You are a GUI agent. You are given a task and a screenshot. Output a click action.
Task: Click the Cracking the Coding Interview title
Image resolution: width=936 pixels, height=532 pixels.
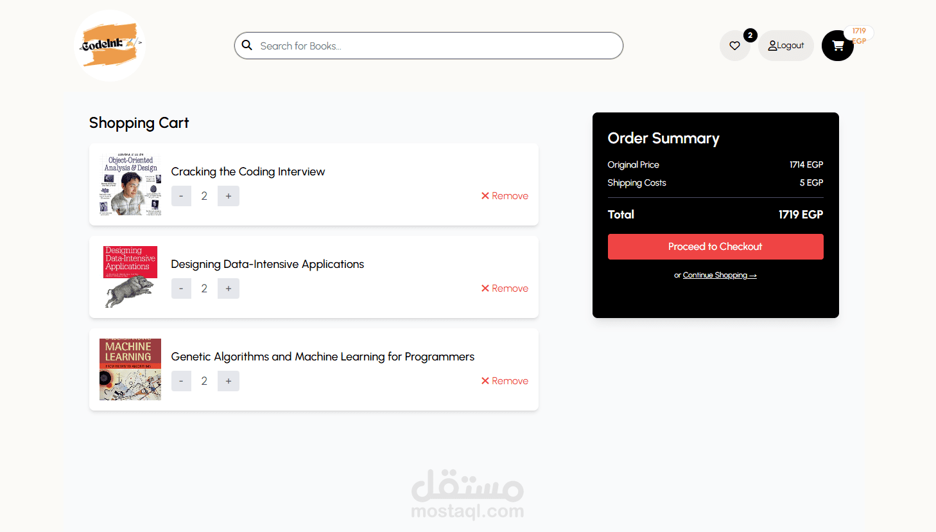[x=248, y=172]
